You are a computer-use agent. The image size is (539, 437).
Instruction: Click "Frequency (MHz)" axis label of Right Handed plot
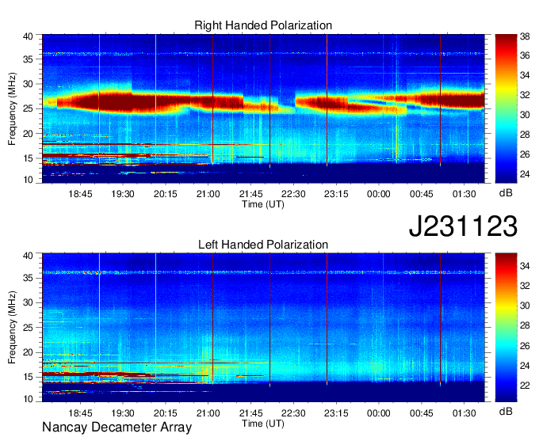pos(12,108)
